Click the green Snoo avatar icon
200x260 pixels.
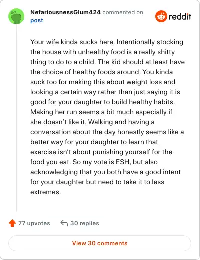tap(16, 16)
